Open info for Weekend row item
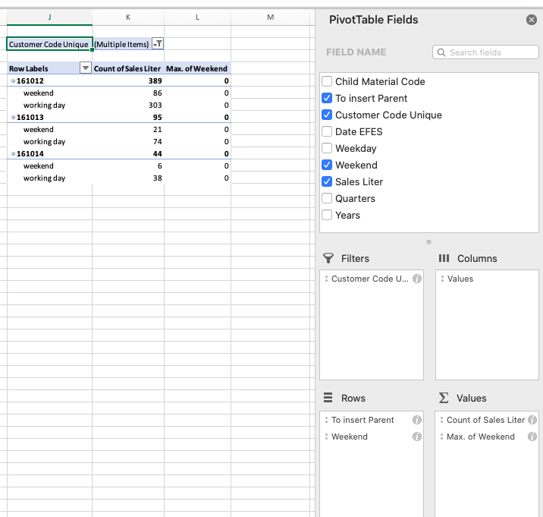 click(x=417, y=437)
